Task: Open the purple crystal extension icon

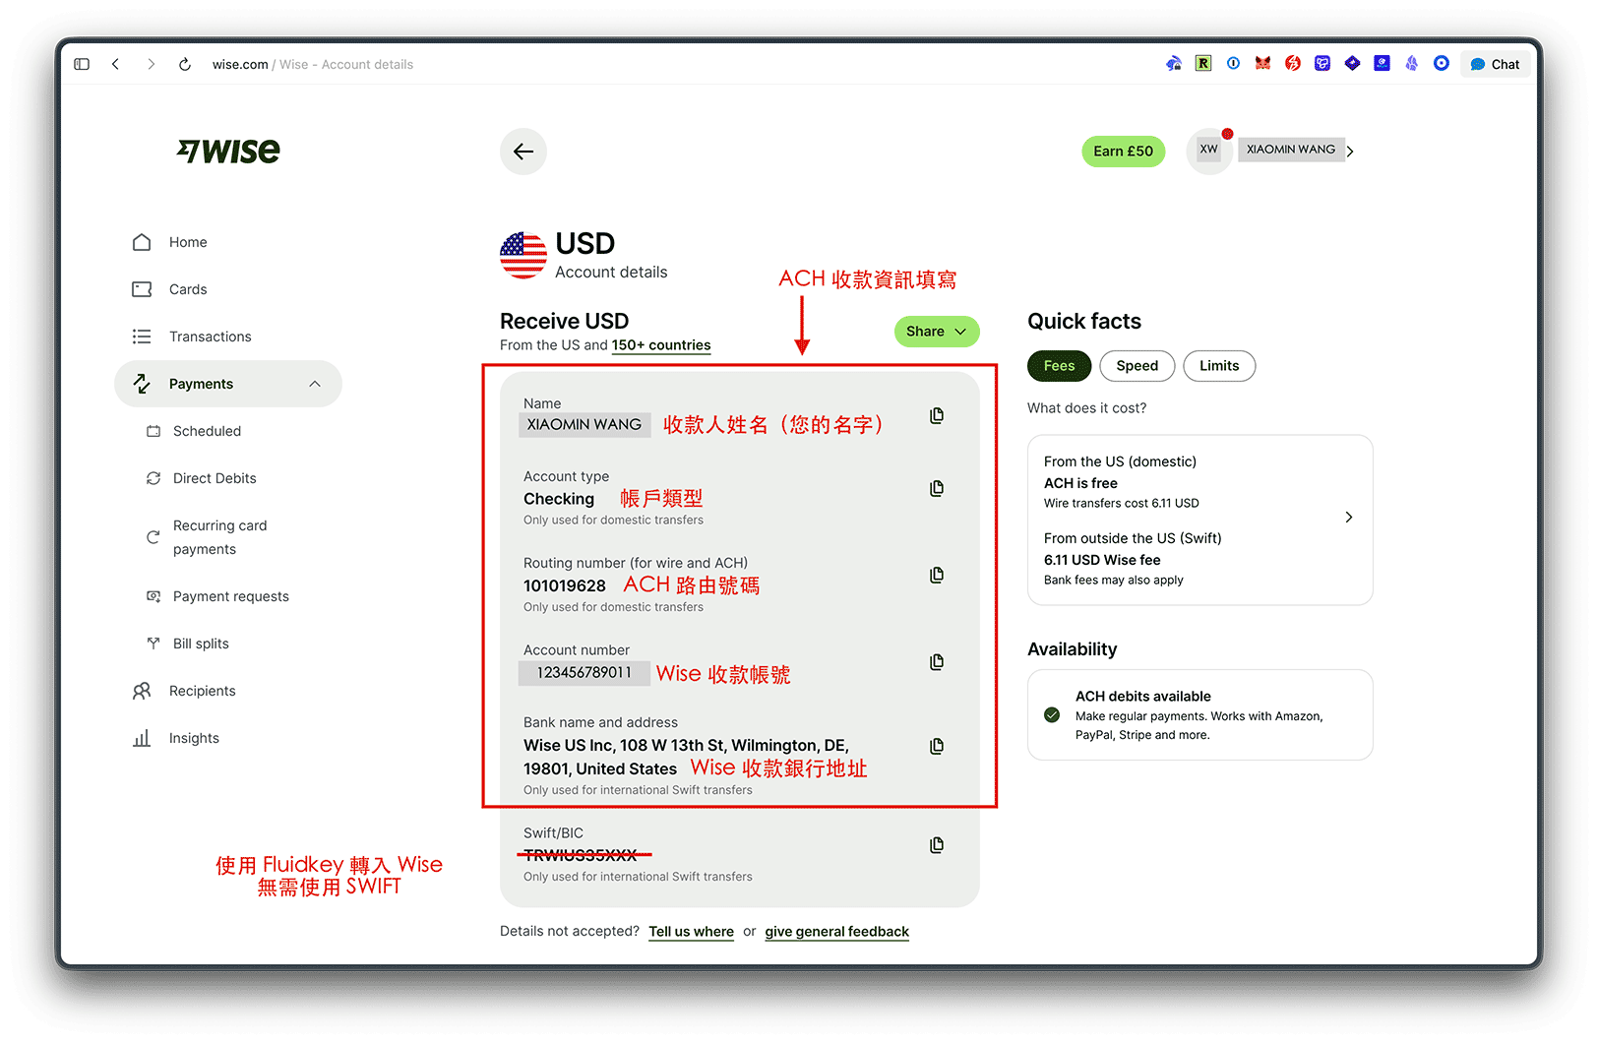Action: (x=1412, y=63)
